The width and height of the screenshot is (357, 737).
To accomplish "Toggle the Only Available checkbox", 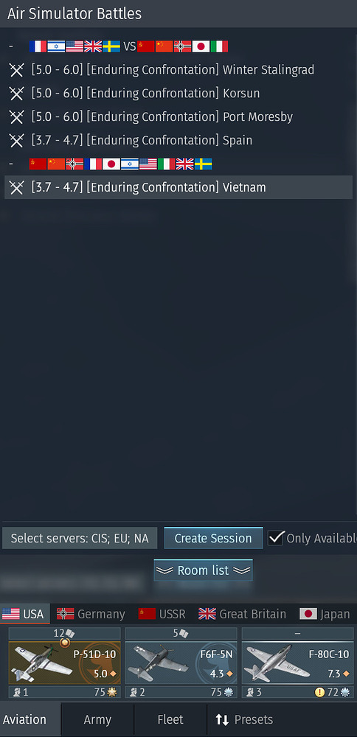I will click(x=276, y=538).
